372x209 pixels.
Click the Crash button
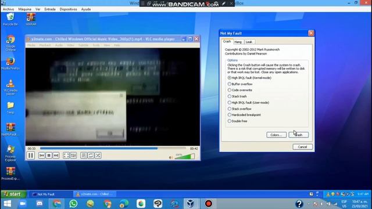click(298, 135)
